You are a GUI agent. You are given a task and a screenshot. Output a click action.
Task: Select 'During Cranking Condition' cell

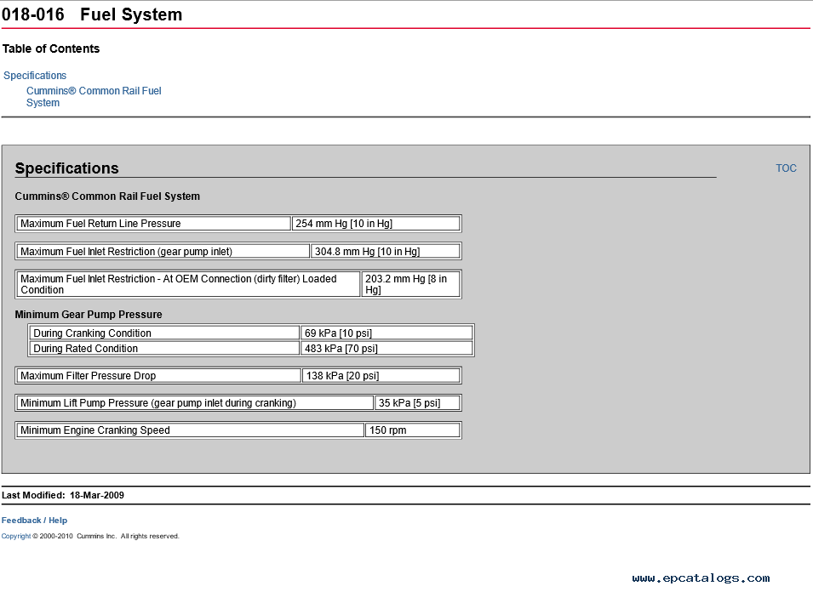click(164, 333)
